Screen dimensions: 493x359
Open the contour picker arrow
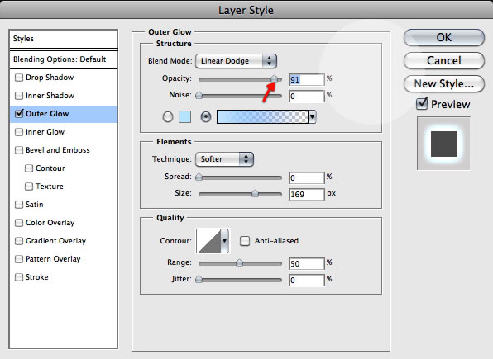(225, 241)
